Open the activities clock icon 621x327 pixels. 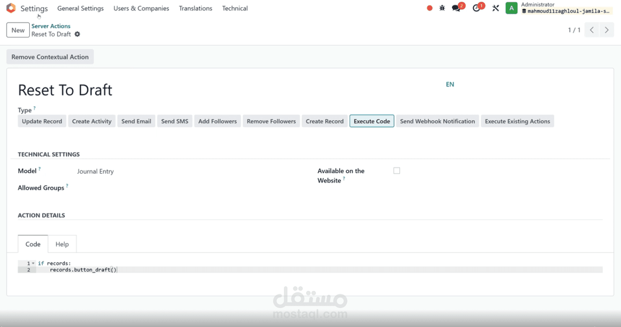[x=477, y=8]
